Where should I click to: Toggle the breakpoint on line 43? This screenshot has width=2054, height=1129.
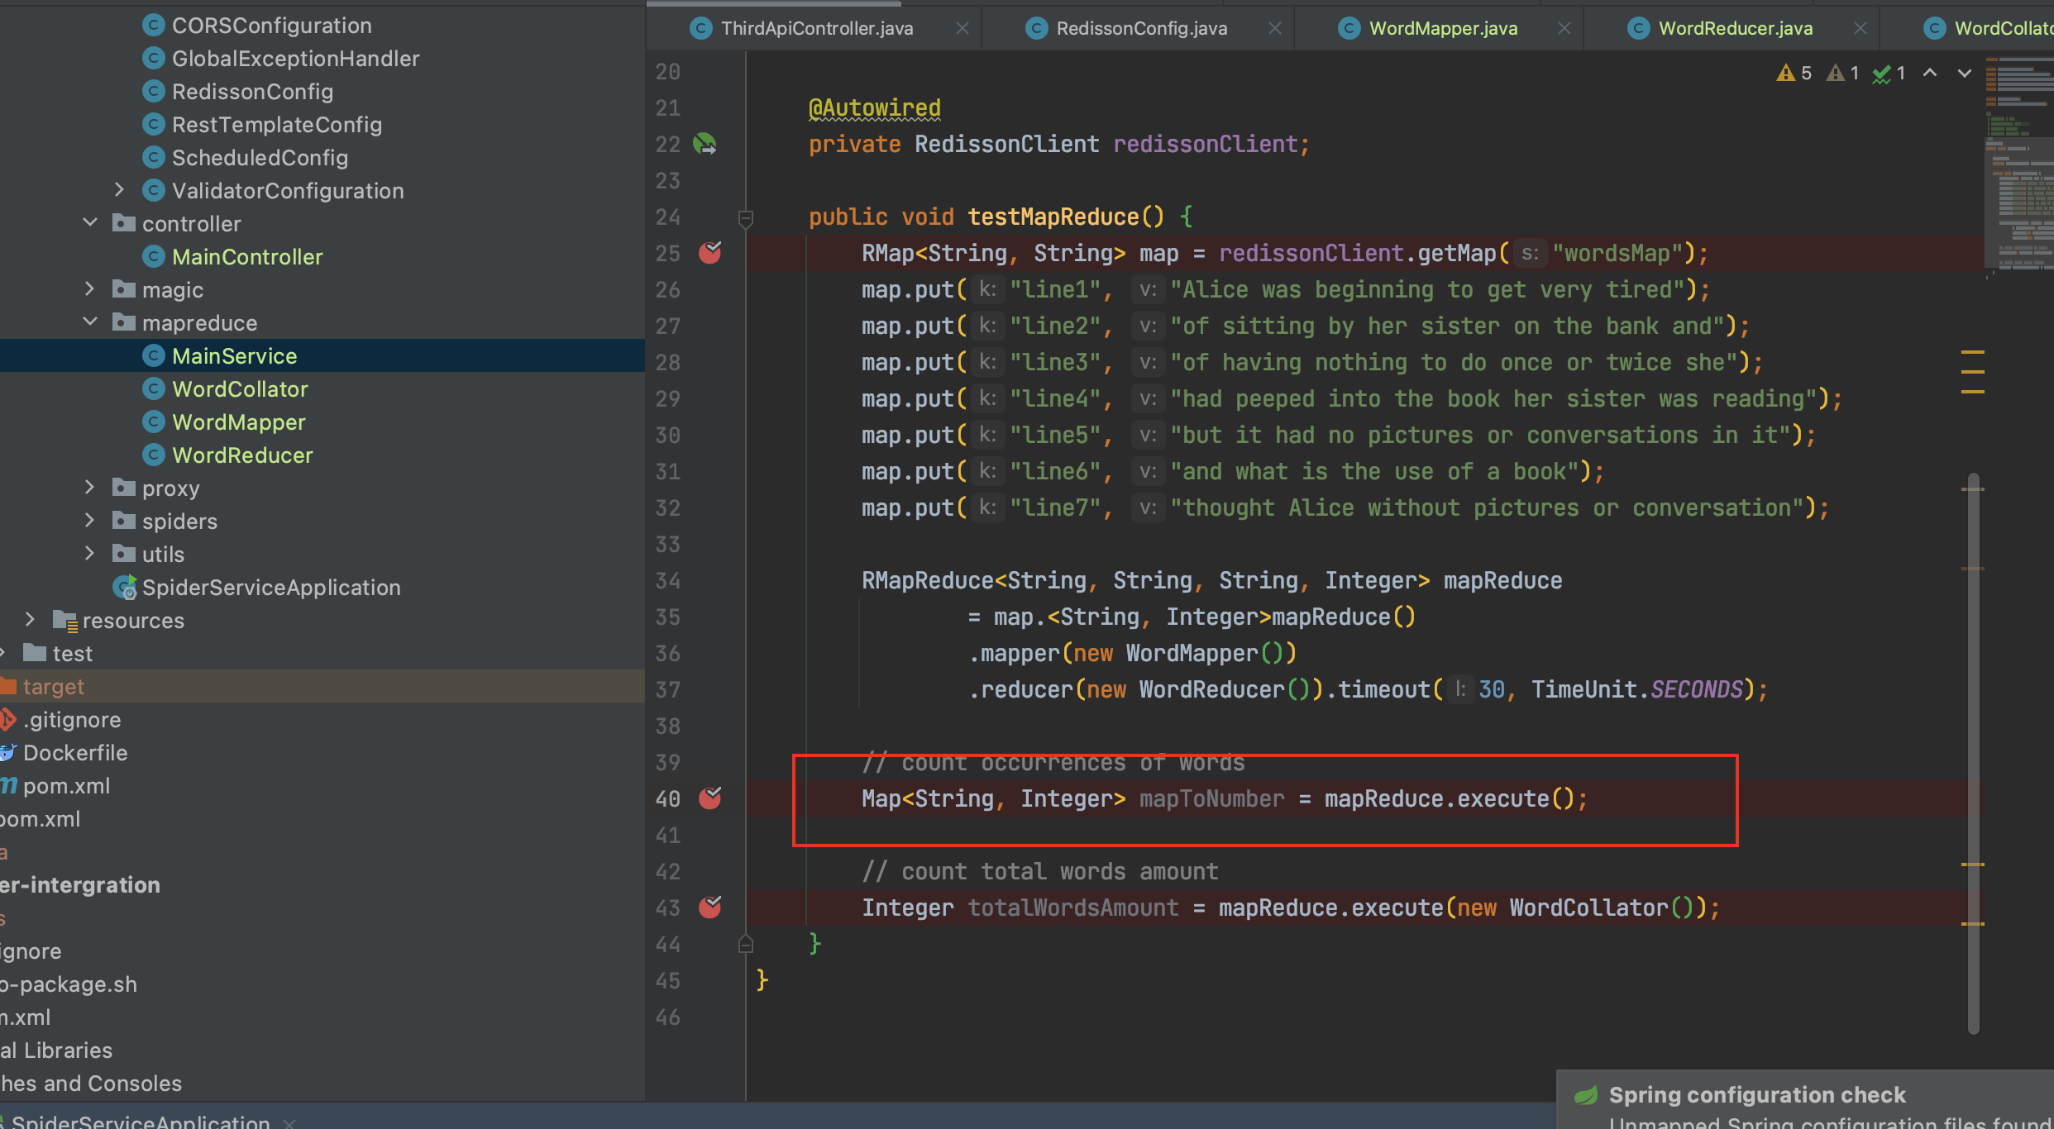[x=709, y=907]
